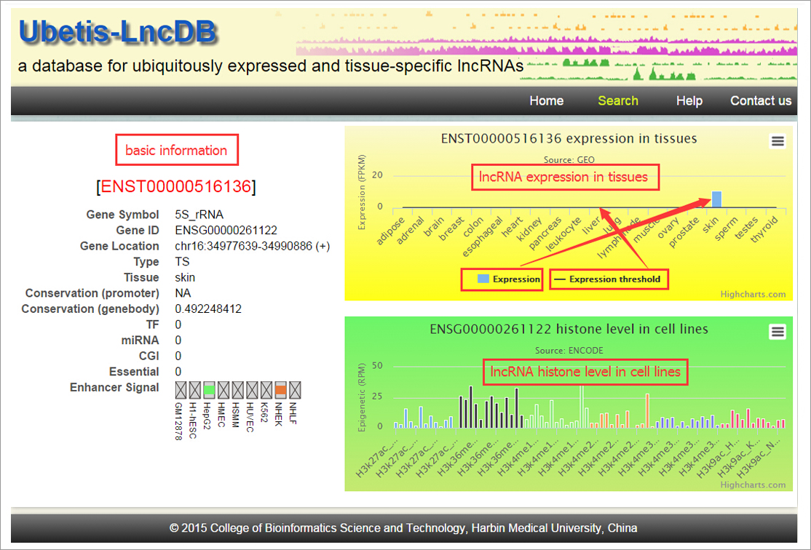The image size is (811, 550).
Task: Open the tissue expression chart context menu
Action: point(778,141)
